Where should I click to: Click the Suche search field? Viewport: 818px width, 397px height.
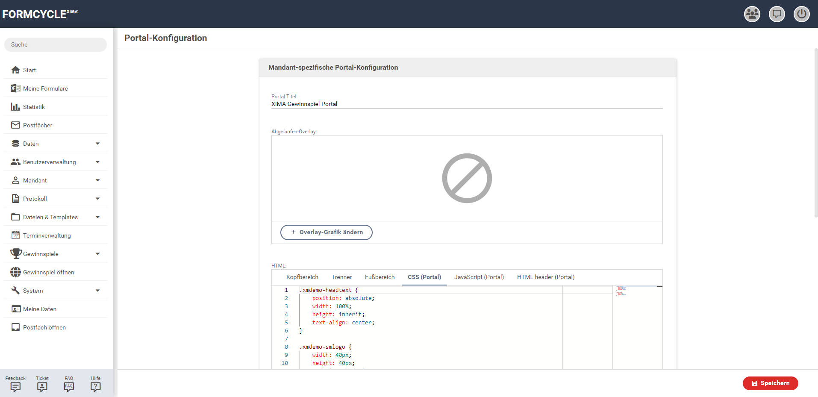pos(56,44)
